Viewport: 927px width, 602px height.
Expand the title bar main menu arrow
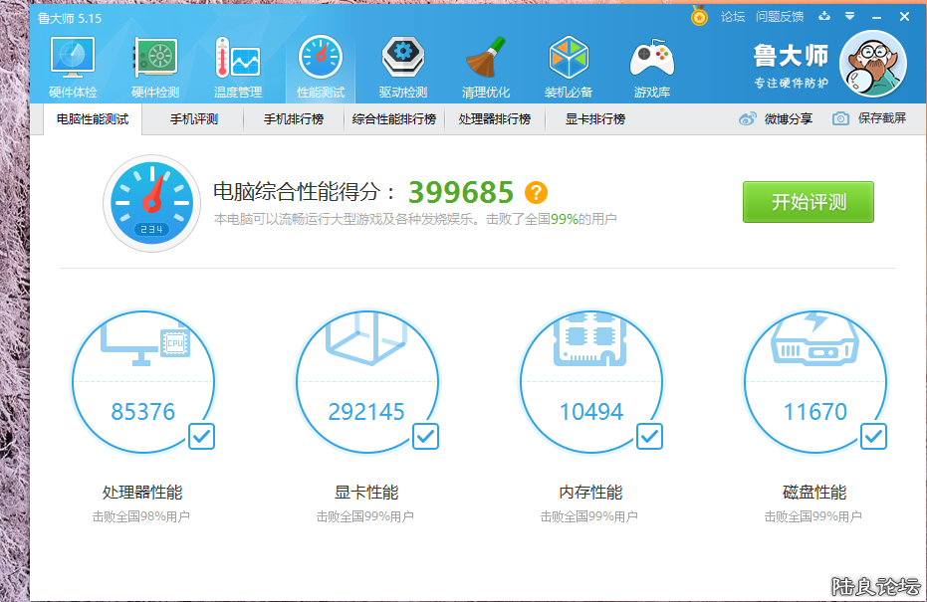pos(849,16)
